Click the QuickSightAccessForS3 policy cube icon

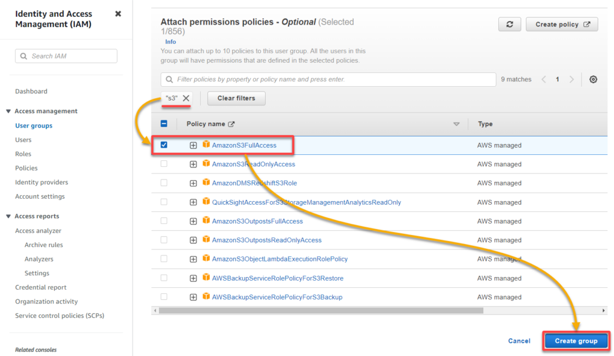coord(206,201)
